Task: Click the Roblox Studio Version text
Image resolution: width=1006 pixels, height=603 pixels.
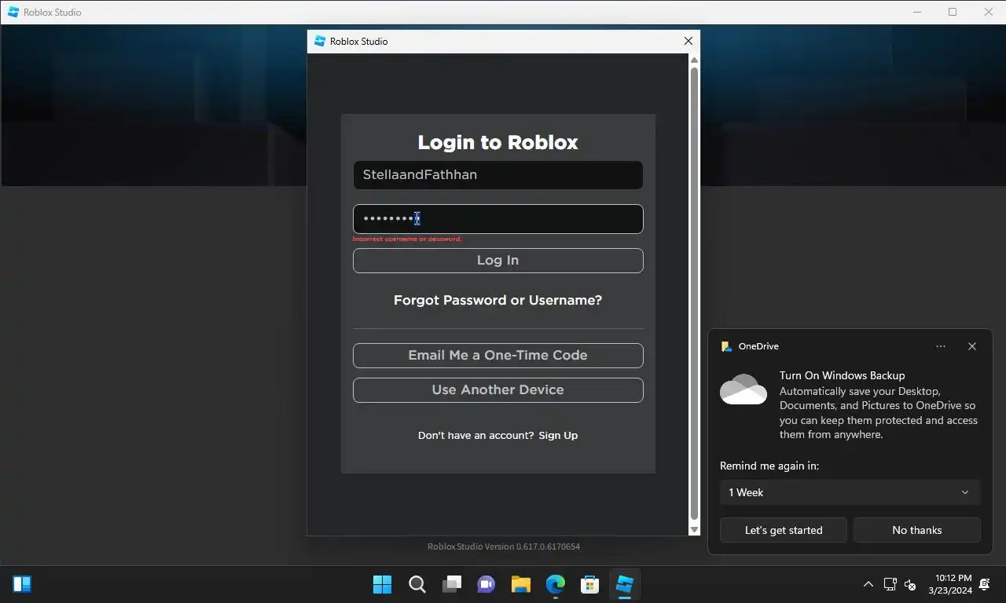Action: click(x=504, y=546)
